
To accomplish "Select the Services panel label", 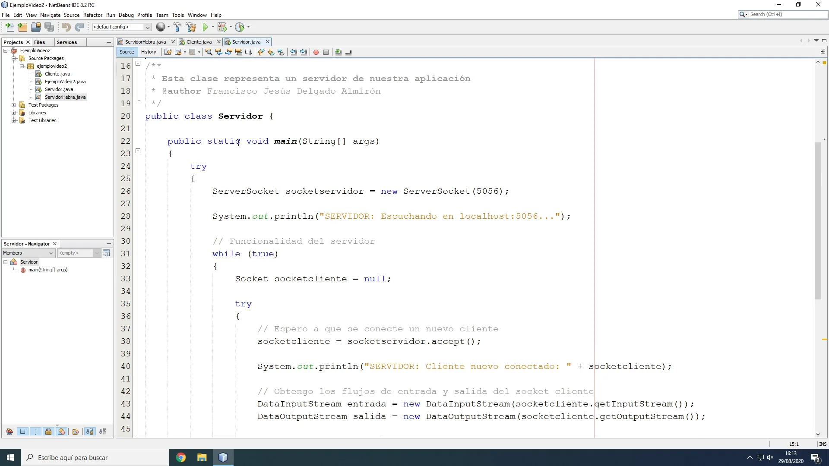I will click(67, 42).
